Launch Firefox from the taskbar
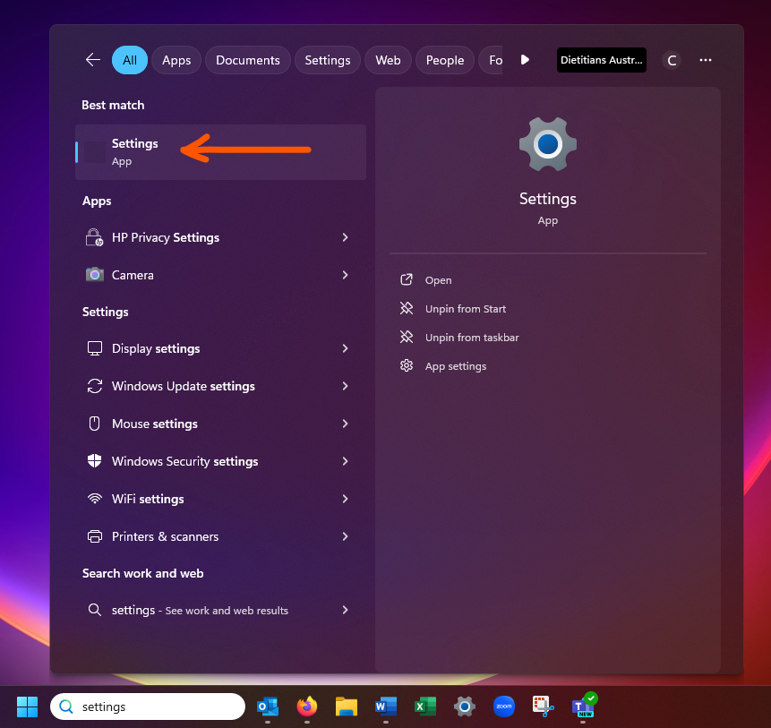The width and height of the screenshot is (771, 728). (307, 707)
